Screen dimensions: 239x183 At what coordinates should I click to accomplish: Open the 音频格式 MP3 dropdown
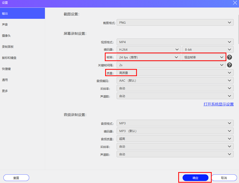[175, 123]
